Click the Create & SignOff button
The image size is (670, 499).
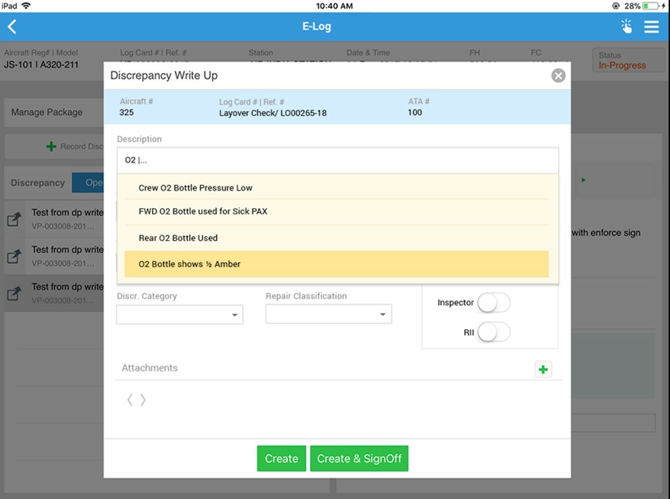tap(359, 458)
